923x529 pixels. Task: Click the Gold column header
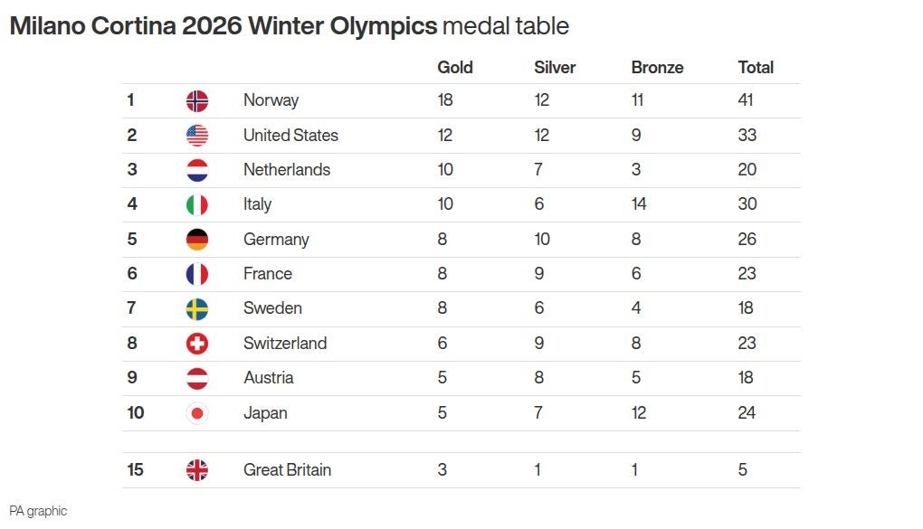click(x=455, y=67)
